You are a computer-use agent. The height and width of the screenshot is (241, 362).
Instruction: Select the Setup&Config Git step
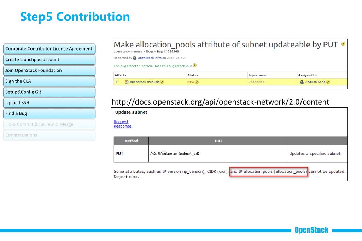pos(49,92)
